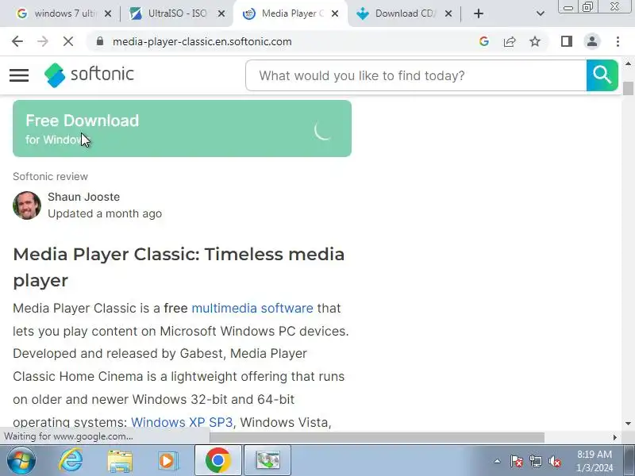Open the Softonic hamburger menu

pos(19,75)
